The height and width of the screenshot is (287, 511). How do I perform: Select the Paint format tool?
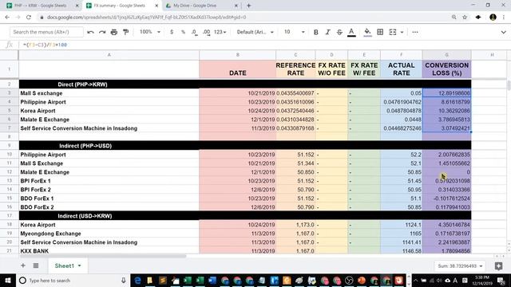click(x=125, y=32)
